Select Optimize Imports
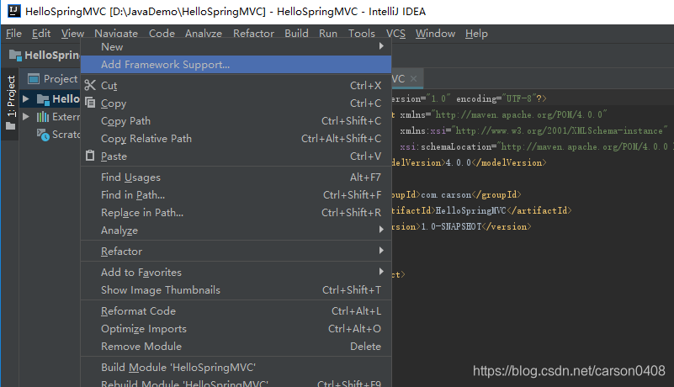 click(236, 328)
